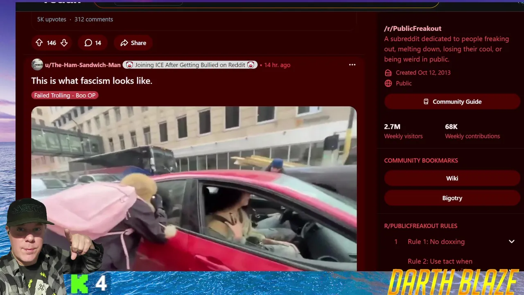Upvote the post with the up arrow
524x295 pixels.
click(x=39, y=43)
